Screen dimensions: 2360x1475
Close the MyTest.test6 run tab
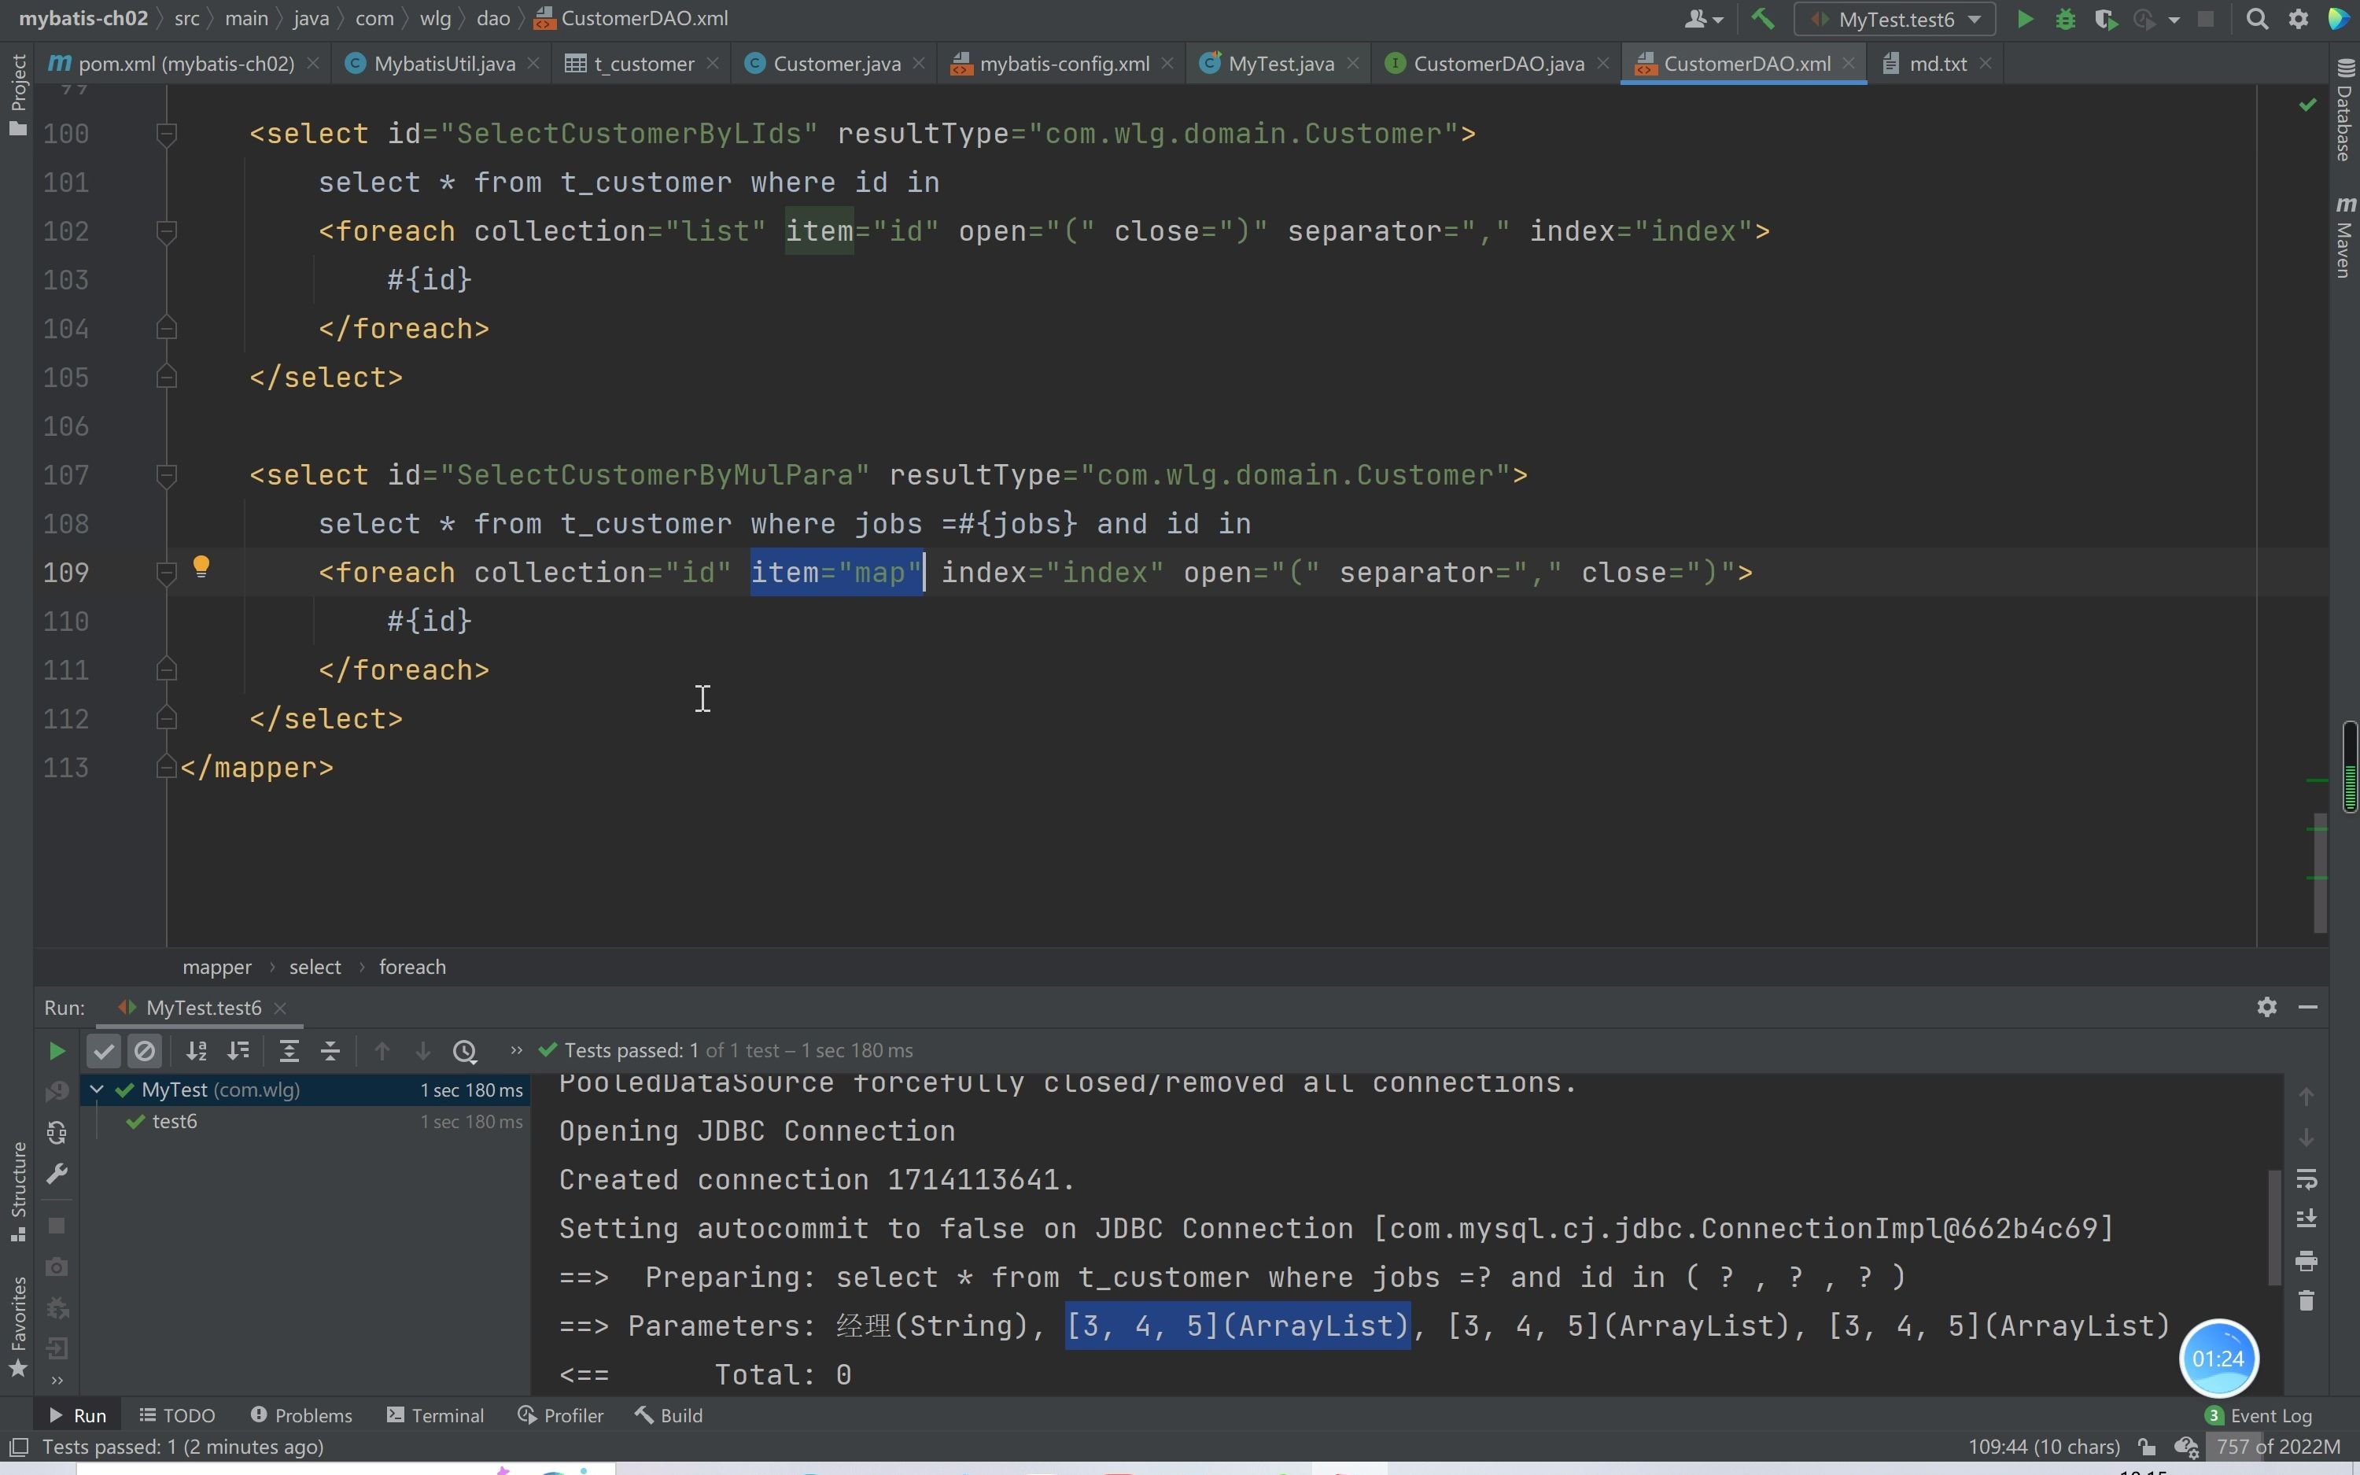pyautogui.click(x=280, y=1008)
